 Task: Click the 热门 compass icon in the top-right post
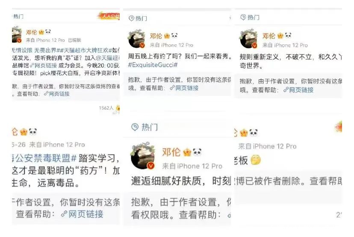[243, 17]
